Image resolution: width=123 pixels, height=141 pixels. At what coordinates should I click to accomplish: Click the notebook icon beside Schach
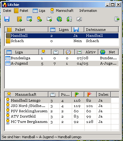coord(8,41)
